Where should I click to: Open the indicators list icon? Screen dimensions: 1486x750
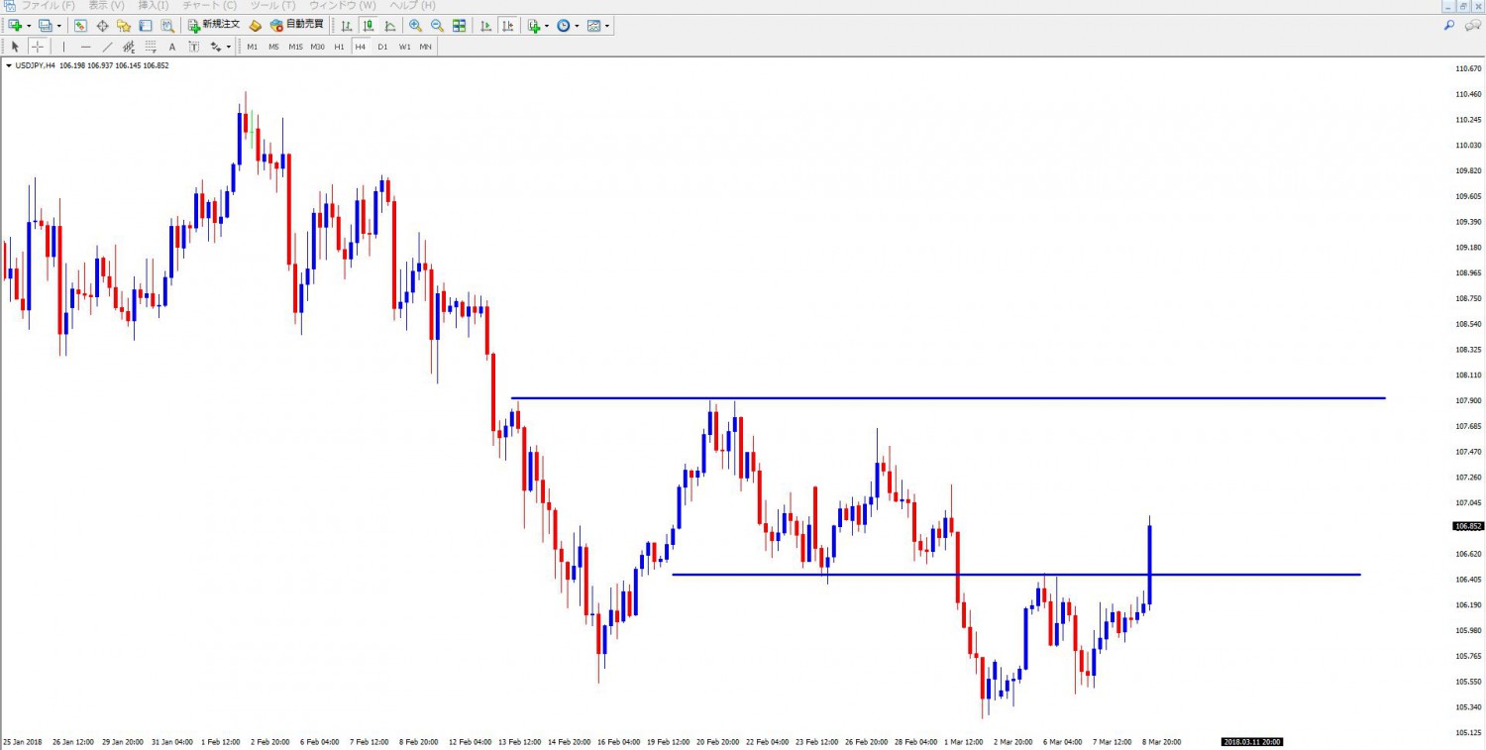[x=533, y=25]
